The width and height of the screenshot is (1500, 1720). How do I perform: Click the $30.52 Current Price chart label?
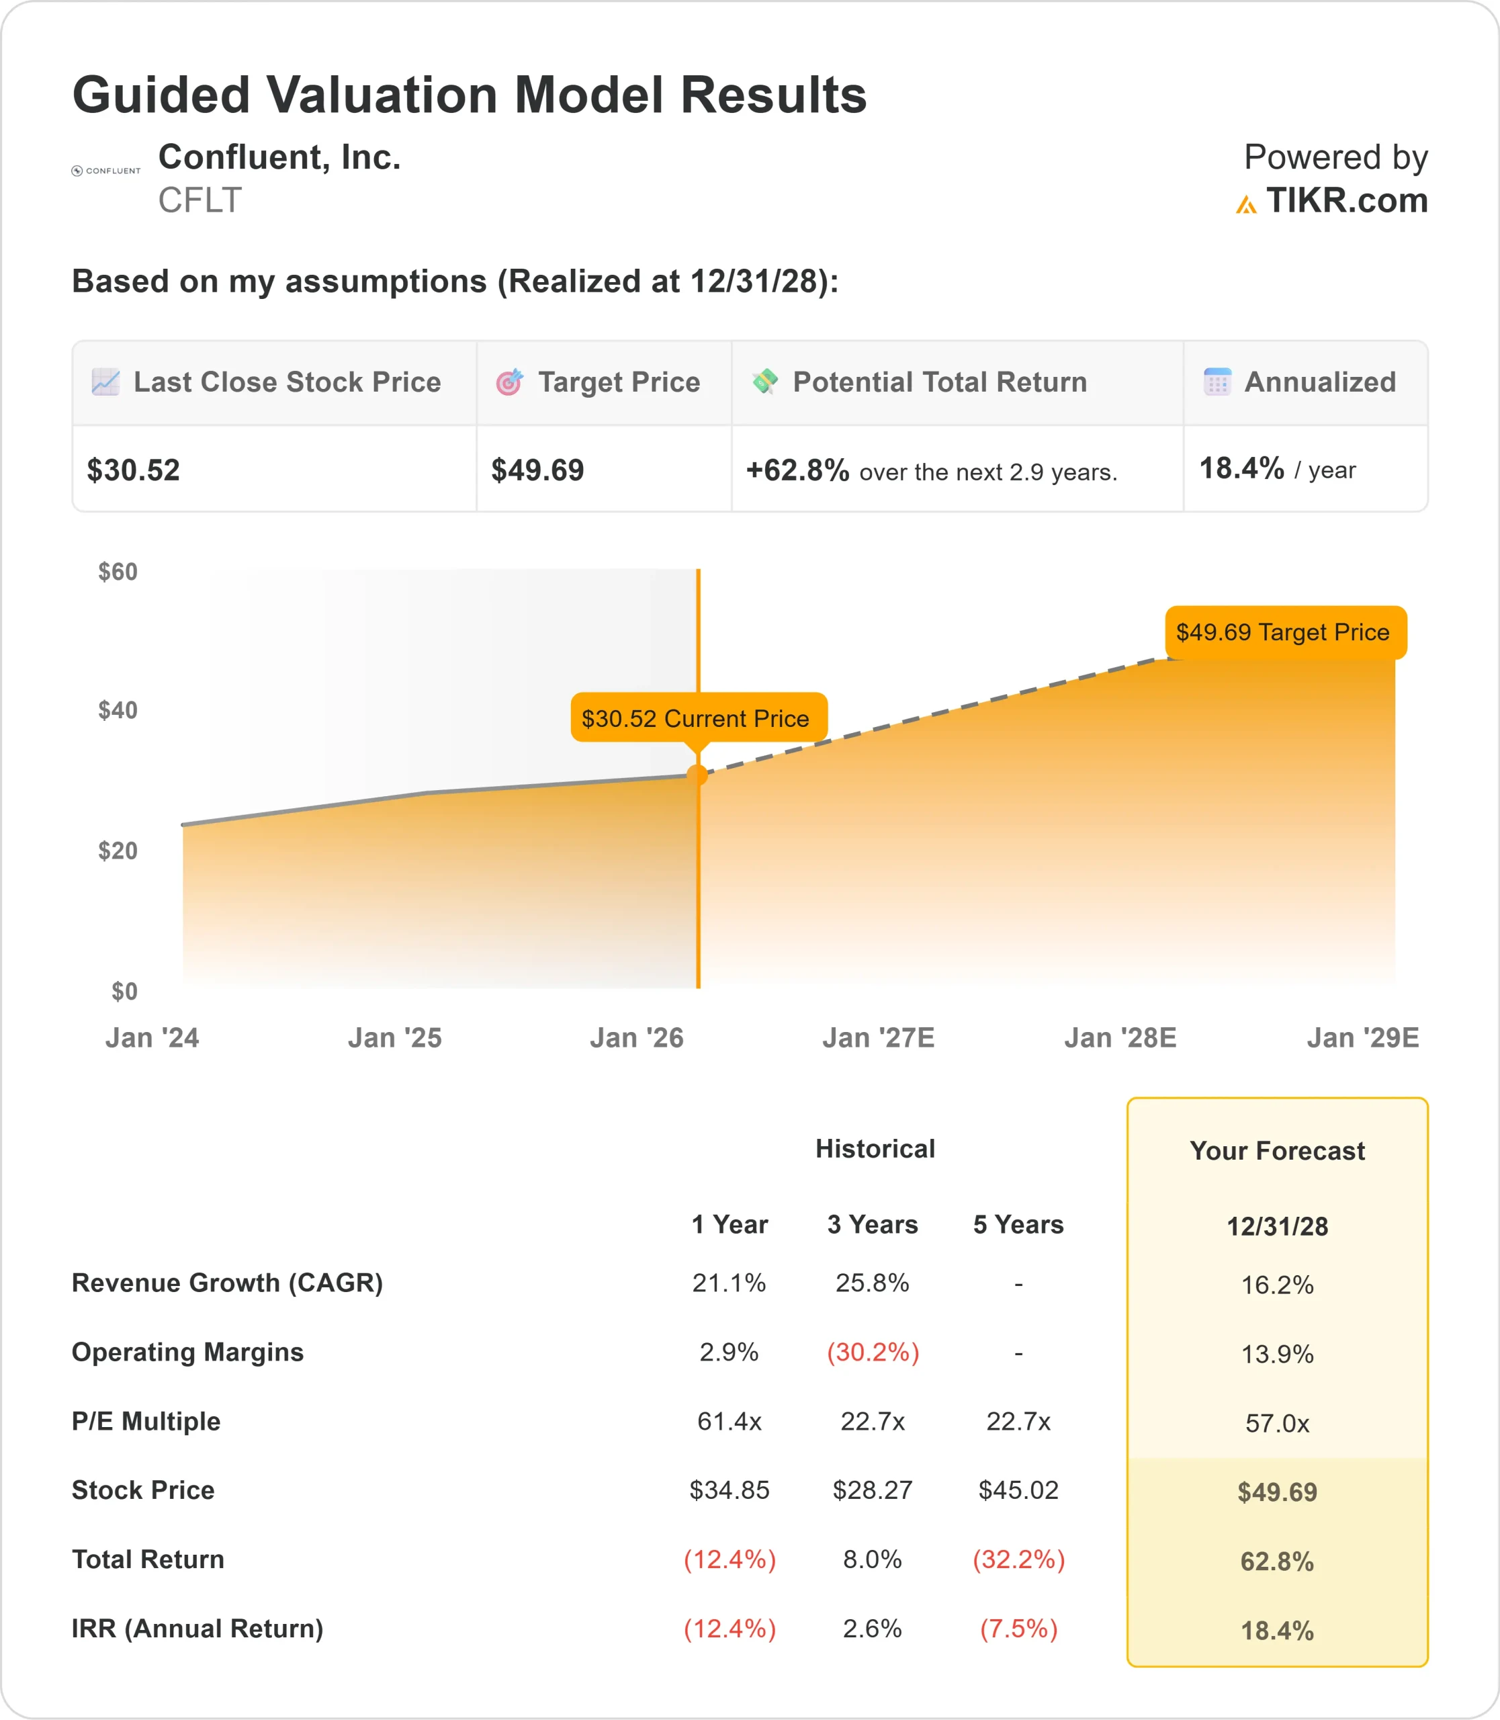coord(698,718)
